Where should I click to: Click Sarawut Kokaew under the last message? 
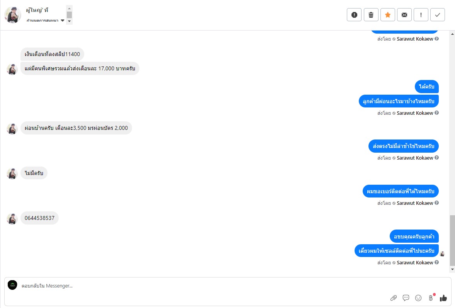(x=415, y=263)
